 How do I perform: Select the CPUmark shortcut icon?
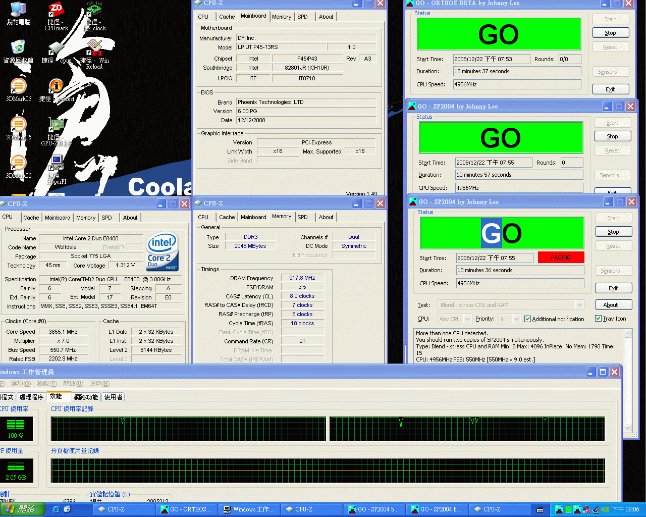pos(56,17)
